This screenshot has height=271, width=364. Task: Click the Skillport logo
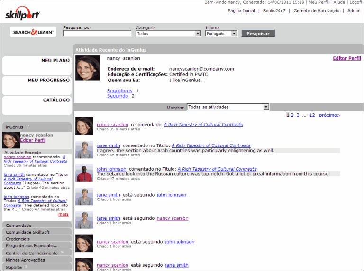[23, 13]
